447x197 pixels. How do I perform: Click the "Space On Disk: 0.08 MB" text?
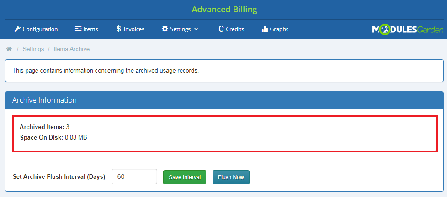(53, 138)
